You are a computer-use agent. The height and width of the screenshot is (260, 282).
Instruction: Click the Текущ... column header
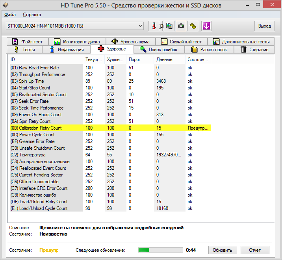click(94, 59)
